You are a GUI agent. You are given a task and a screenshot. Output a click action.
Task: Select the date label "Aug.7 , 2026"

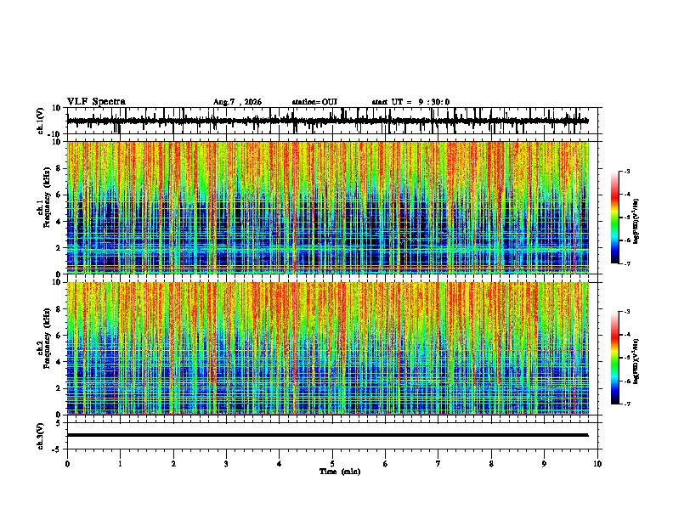pos(237,102)
